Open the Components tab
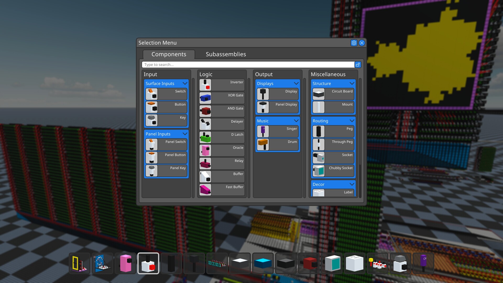503x283 pixels. click(169, 54)
